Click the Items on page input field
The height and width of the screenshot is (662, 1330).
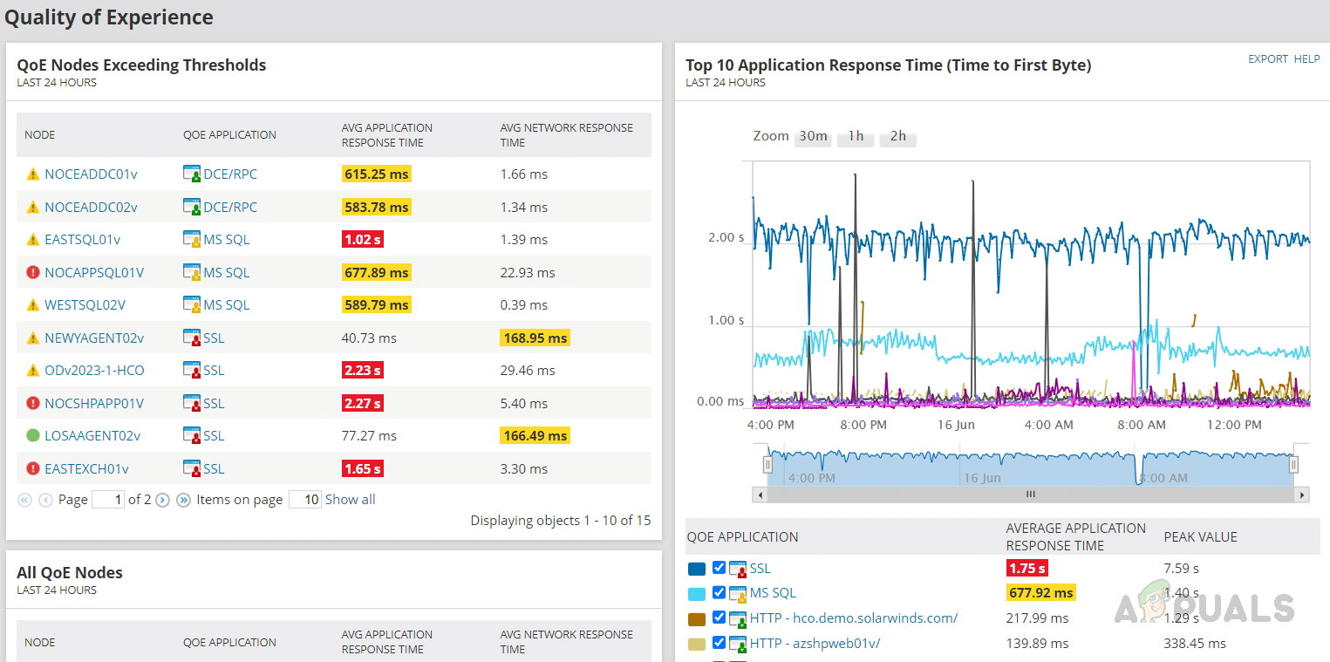click(x=305, y=500)
